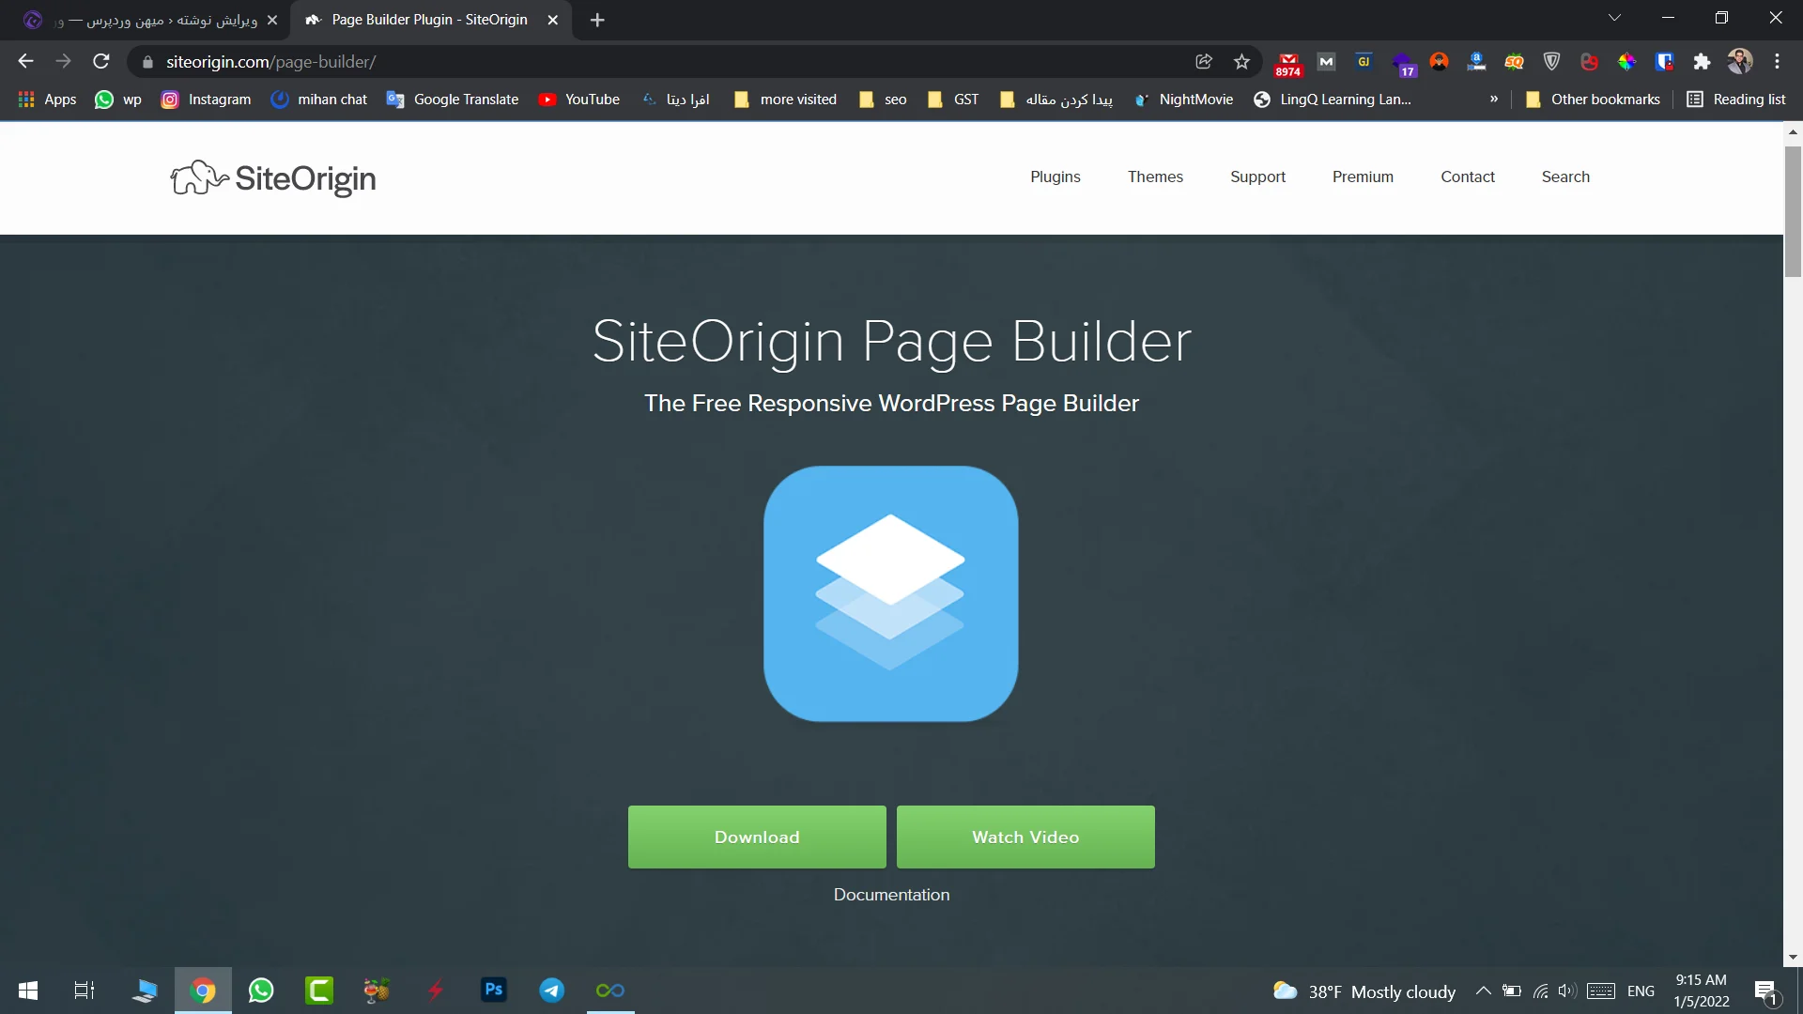Click the Profile avatar icon in toolbar
Screen dimensions: 1803x1014
coord(1740,62)
